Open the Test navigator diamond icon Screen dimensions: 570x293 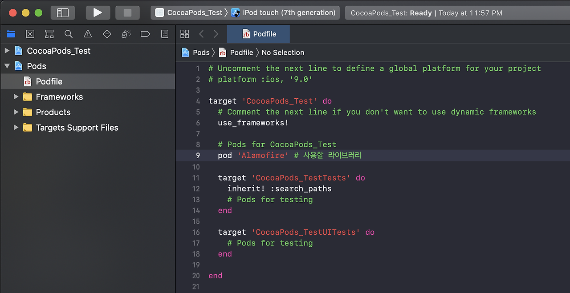107,34
